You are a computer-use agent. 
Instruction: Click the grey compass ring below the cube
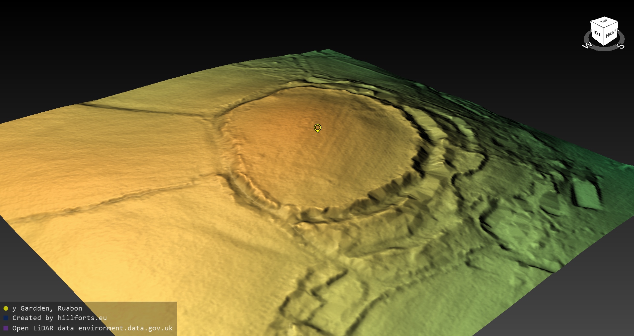(604, 49)
